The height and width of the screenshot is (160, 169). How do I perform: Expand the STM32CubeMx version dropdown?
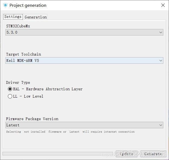click(x=84, y=32)
